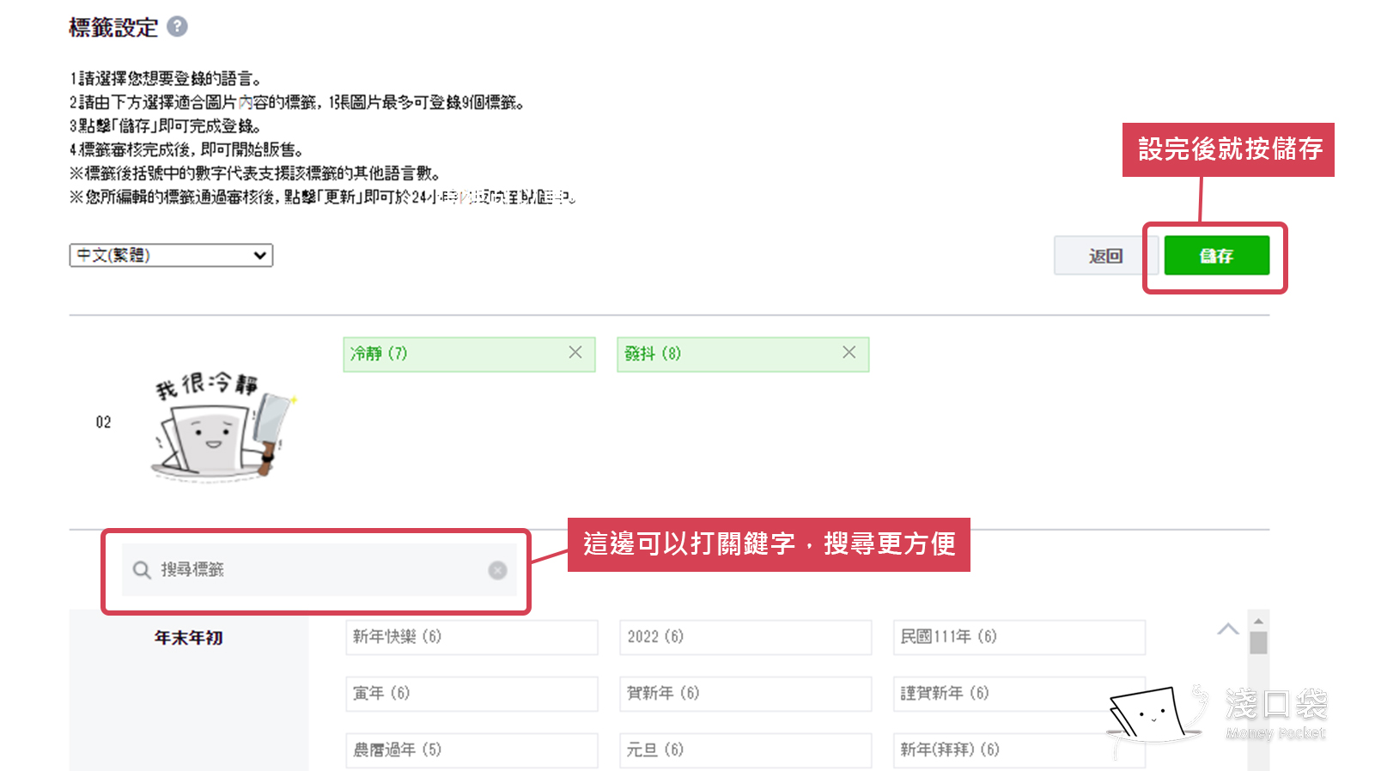Select the 年末年初 category label
The width and height of the screenshot is (1375, 771).
click(188, 638)
